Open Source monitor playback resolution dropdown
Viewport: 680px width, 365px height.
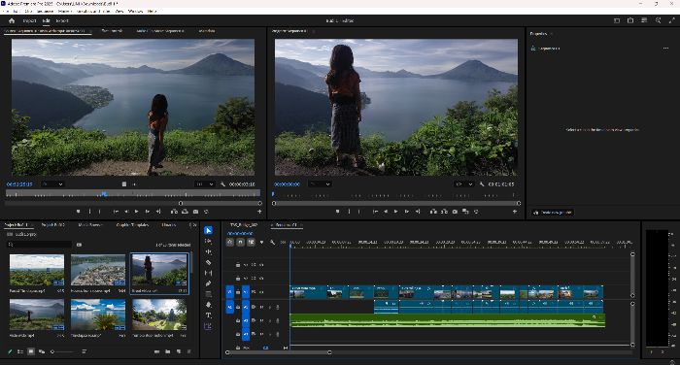tap(204, 184)
